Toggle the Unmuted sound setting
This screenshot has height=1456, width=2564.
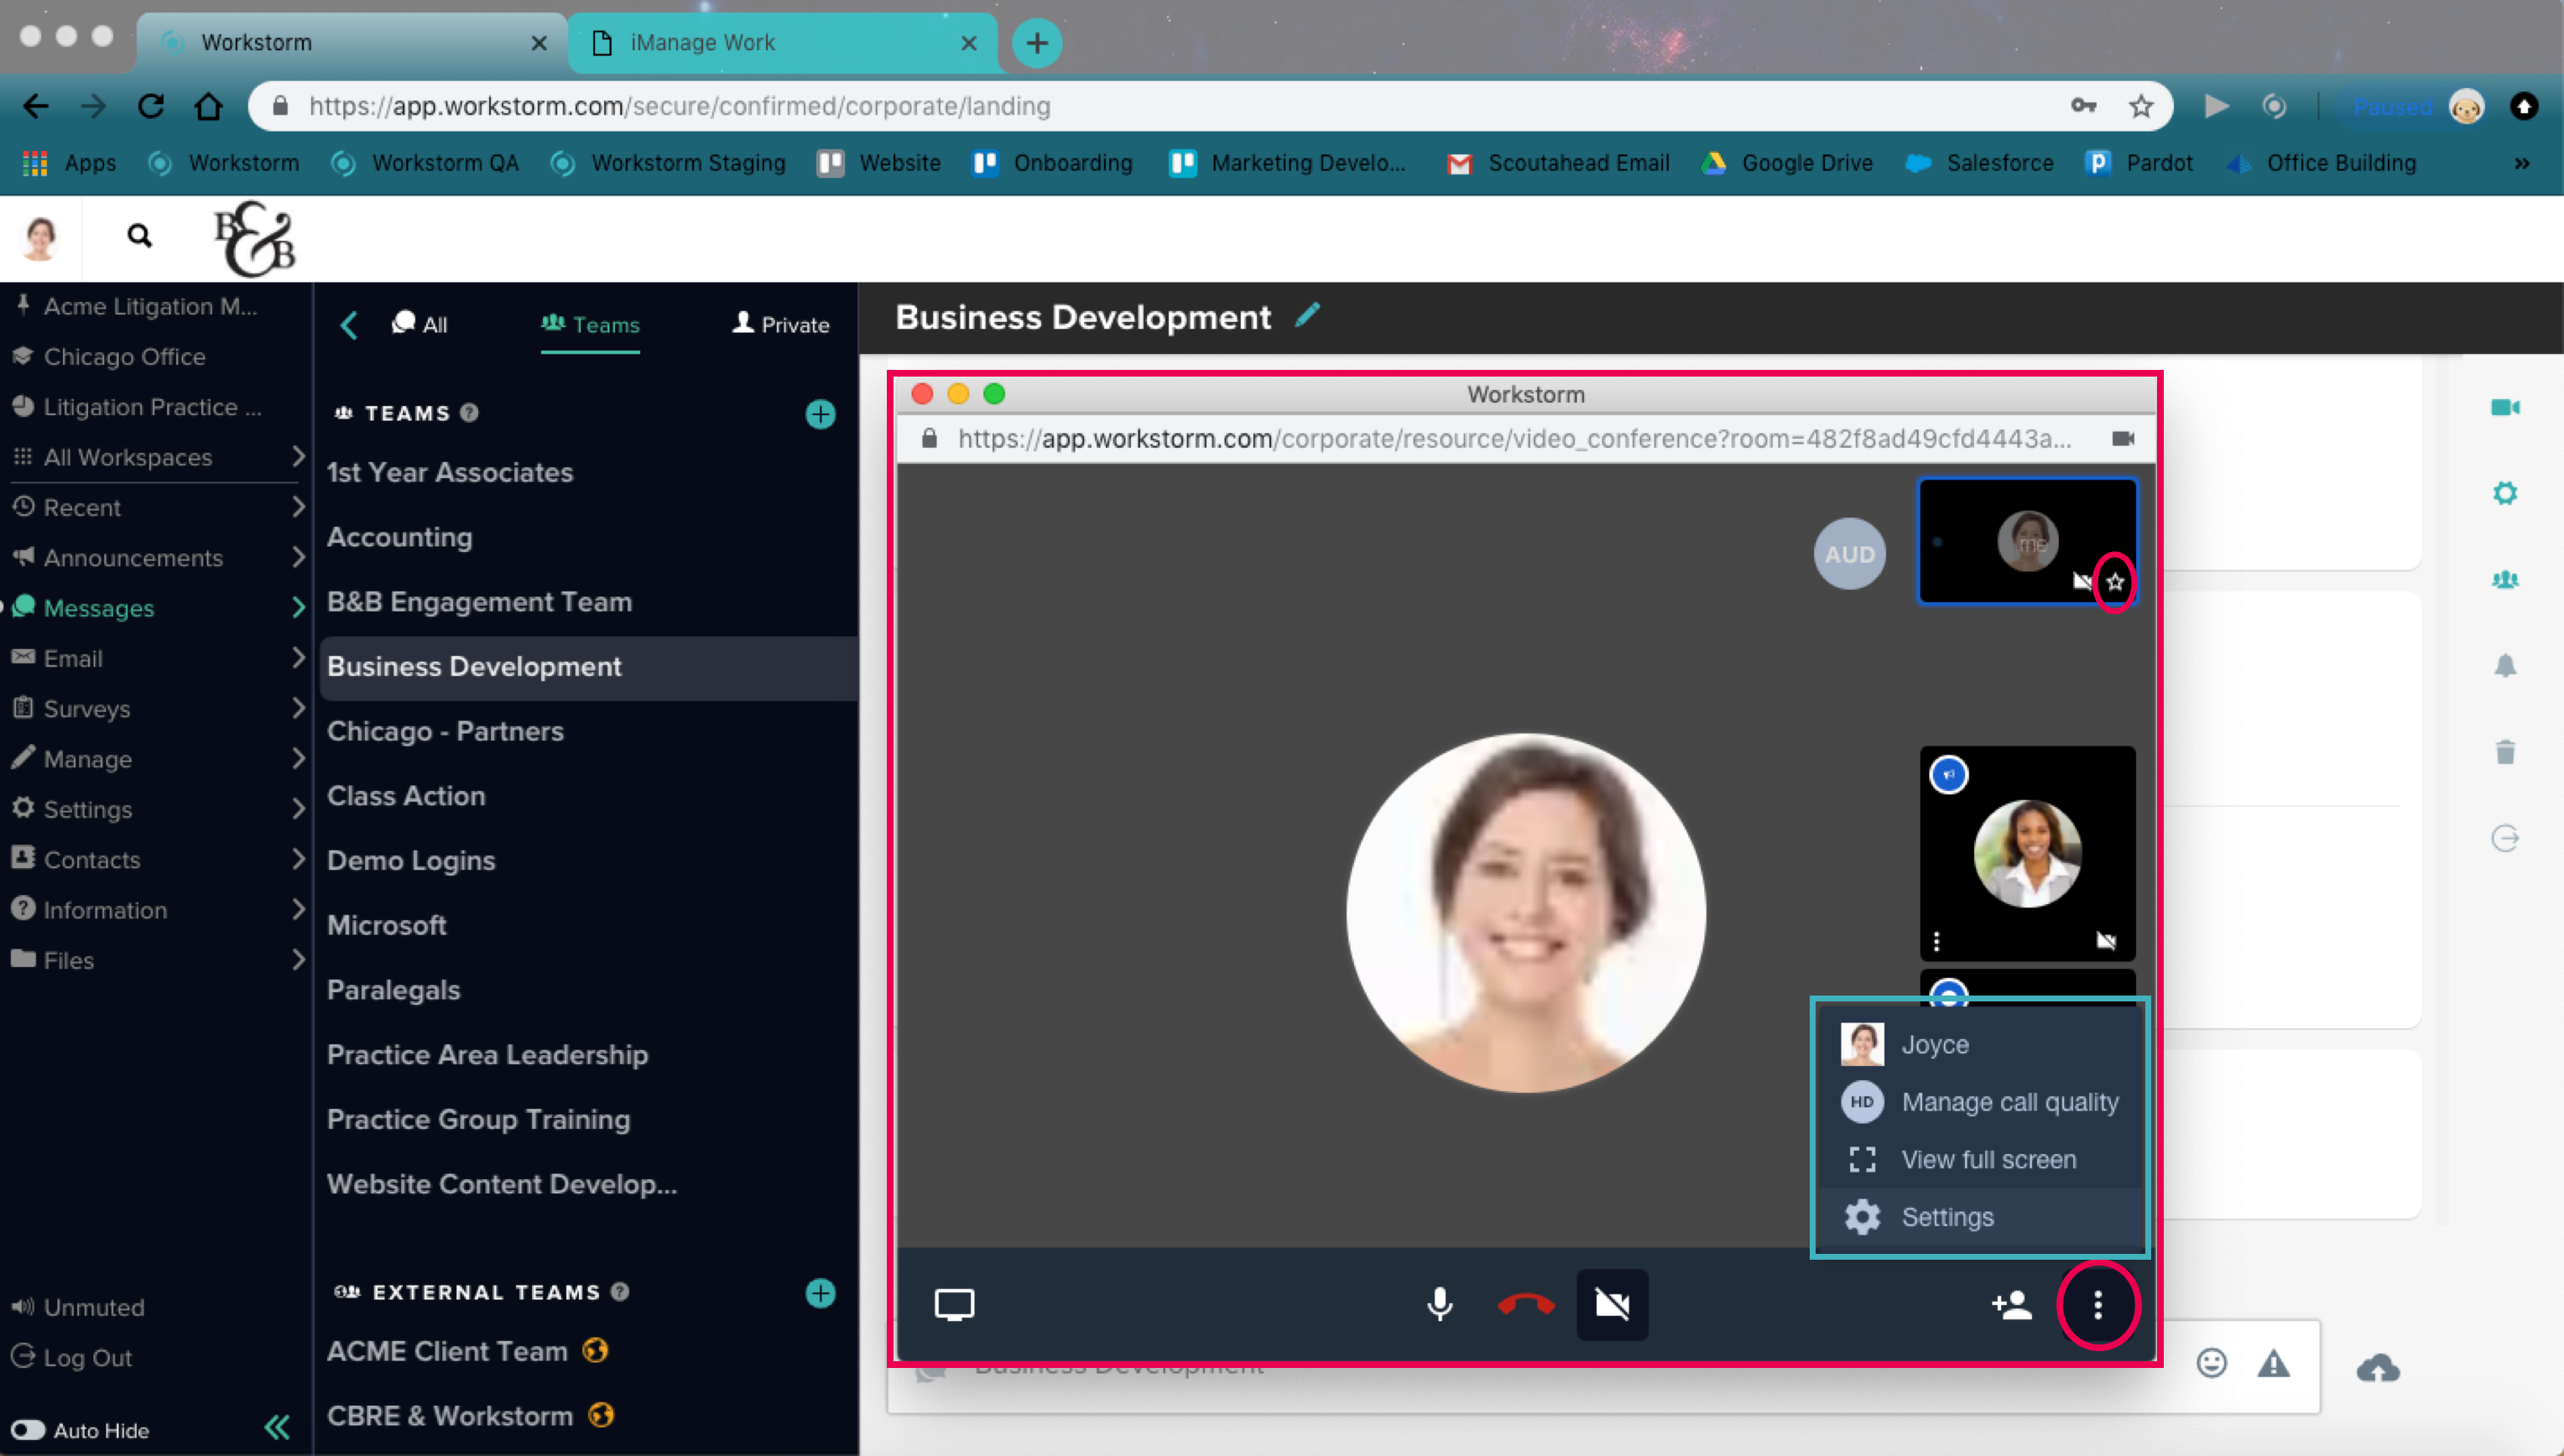coord(78,1307)
